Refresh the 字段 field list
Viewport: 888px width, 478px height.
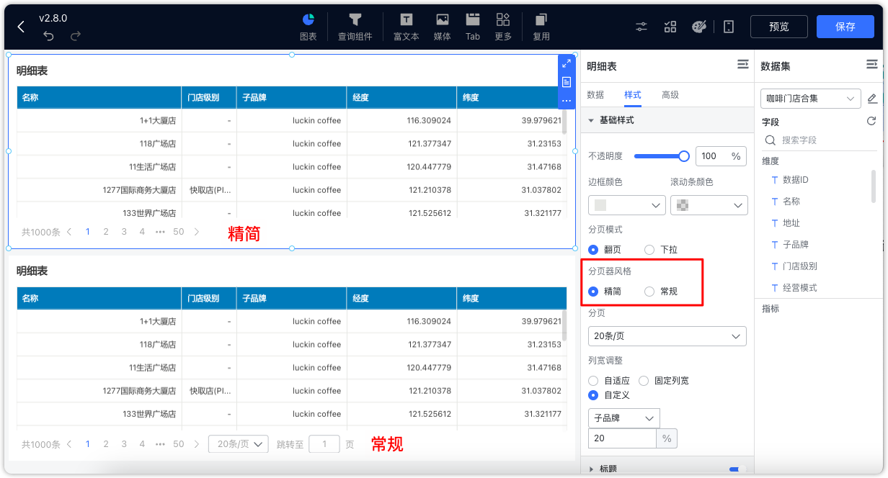tap(871, 122)
